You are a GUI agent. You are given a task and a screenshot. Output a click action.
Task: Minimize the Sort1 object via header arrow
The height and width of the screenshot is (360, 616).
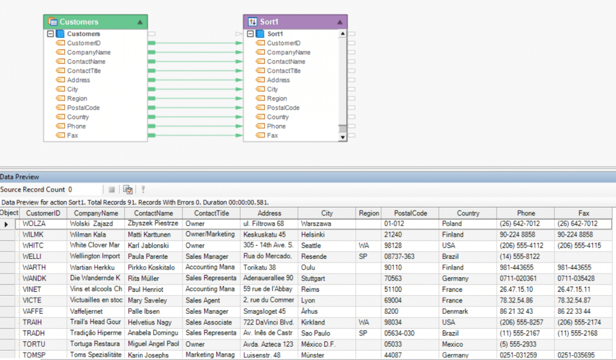coord(339,22)
